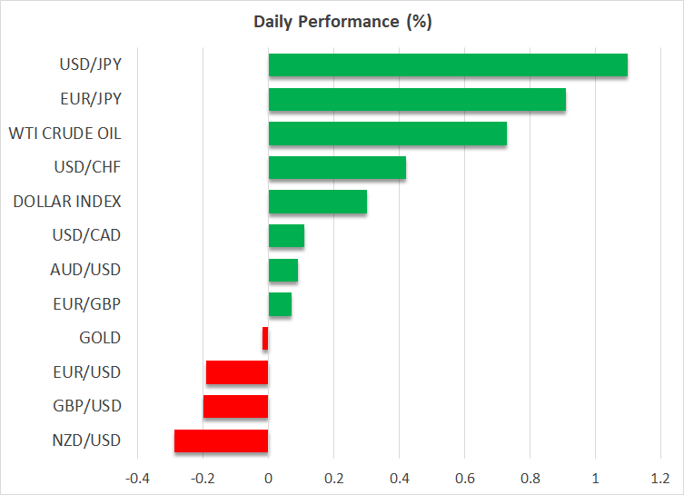The height and width of the screenshot is (495, 684).
Task: Click the red NZD/USD bar
Action: tap(222, 441)
